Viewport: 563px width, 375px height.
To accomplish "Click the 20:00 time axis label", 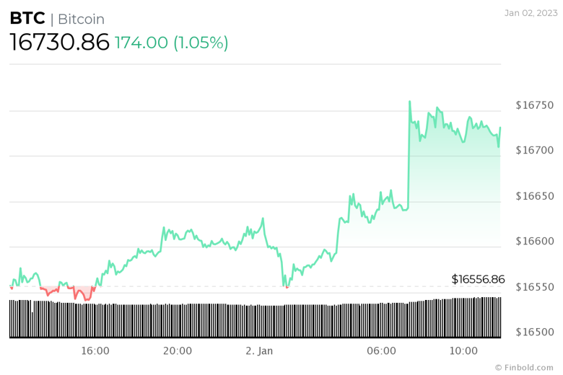I will click(x=178, y=351).
